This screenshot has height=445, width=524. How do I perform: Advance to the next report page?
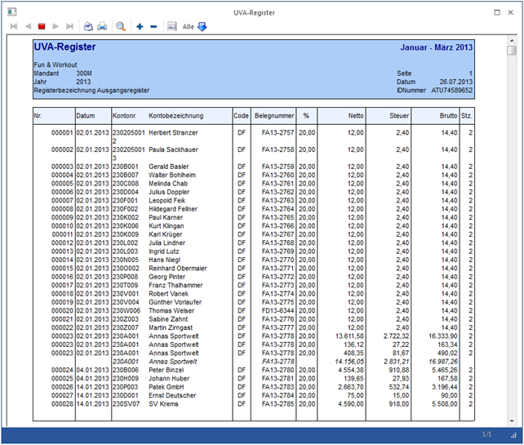pyautogui.click(x=56, y=26)
